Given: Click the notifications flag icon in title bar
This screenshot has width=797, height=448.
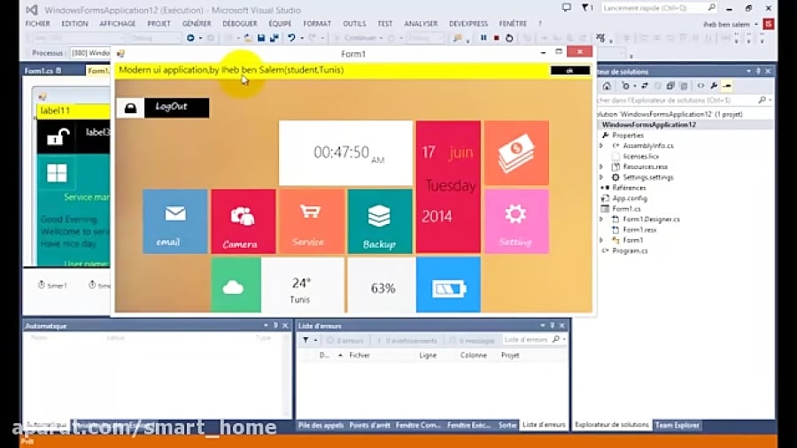Looking at the screenshot, I should coord(586,8).
